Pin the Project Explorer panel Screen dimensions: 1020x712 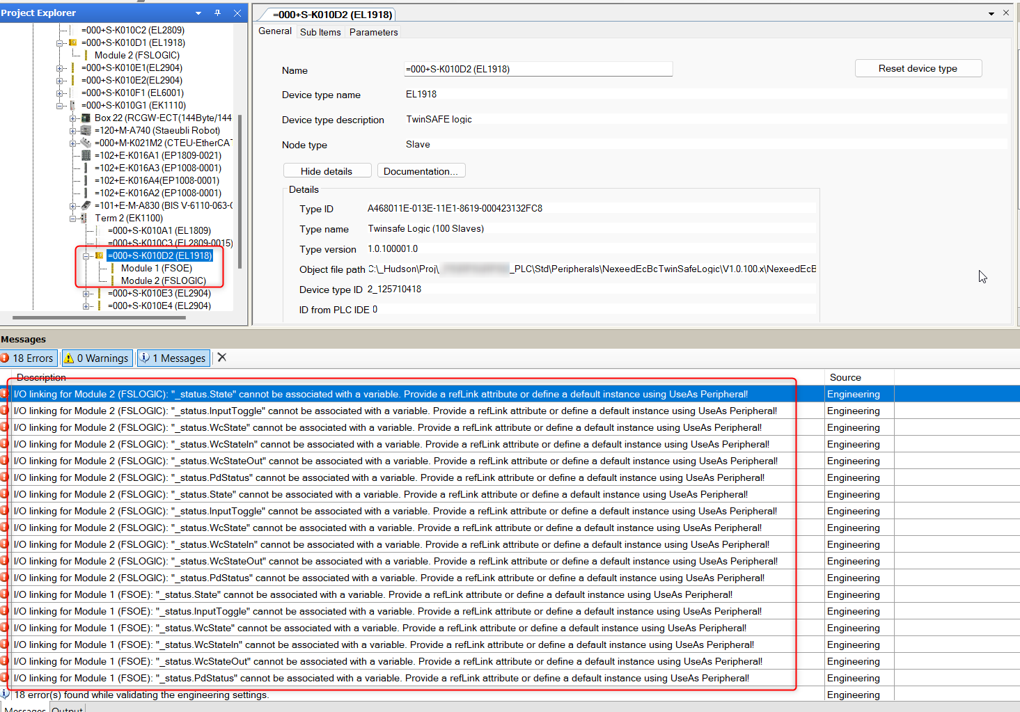pos(218,13)
